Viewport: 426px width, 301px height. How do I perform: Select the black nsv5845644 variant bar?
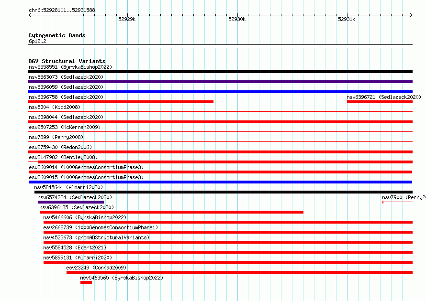(x=224, y=192)
